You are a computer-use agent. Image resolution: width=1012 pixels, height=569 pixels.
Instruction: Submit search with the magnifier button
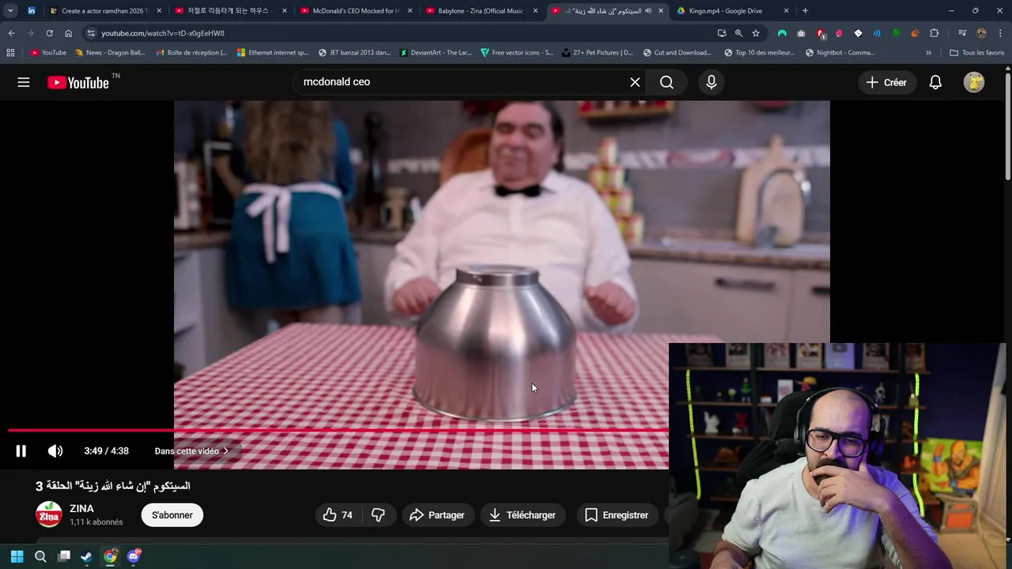[x=666, y=82]
